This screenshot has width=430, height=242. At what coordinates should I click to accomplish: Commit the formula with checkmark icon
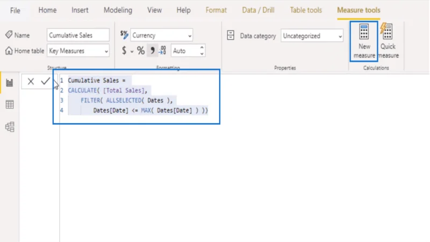[x=45, y=81]
